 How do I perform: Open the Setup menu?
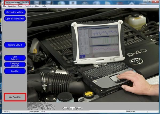(21, 6)
